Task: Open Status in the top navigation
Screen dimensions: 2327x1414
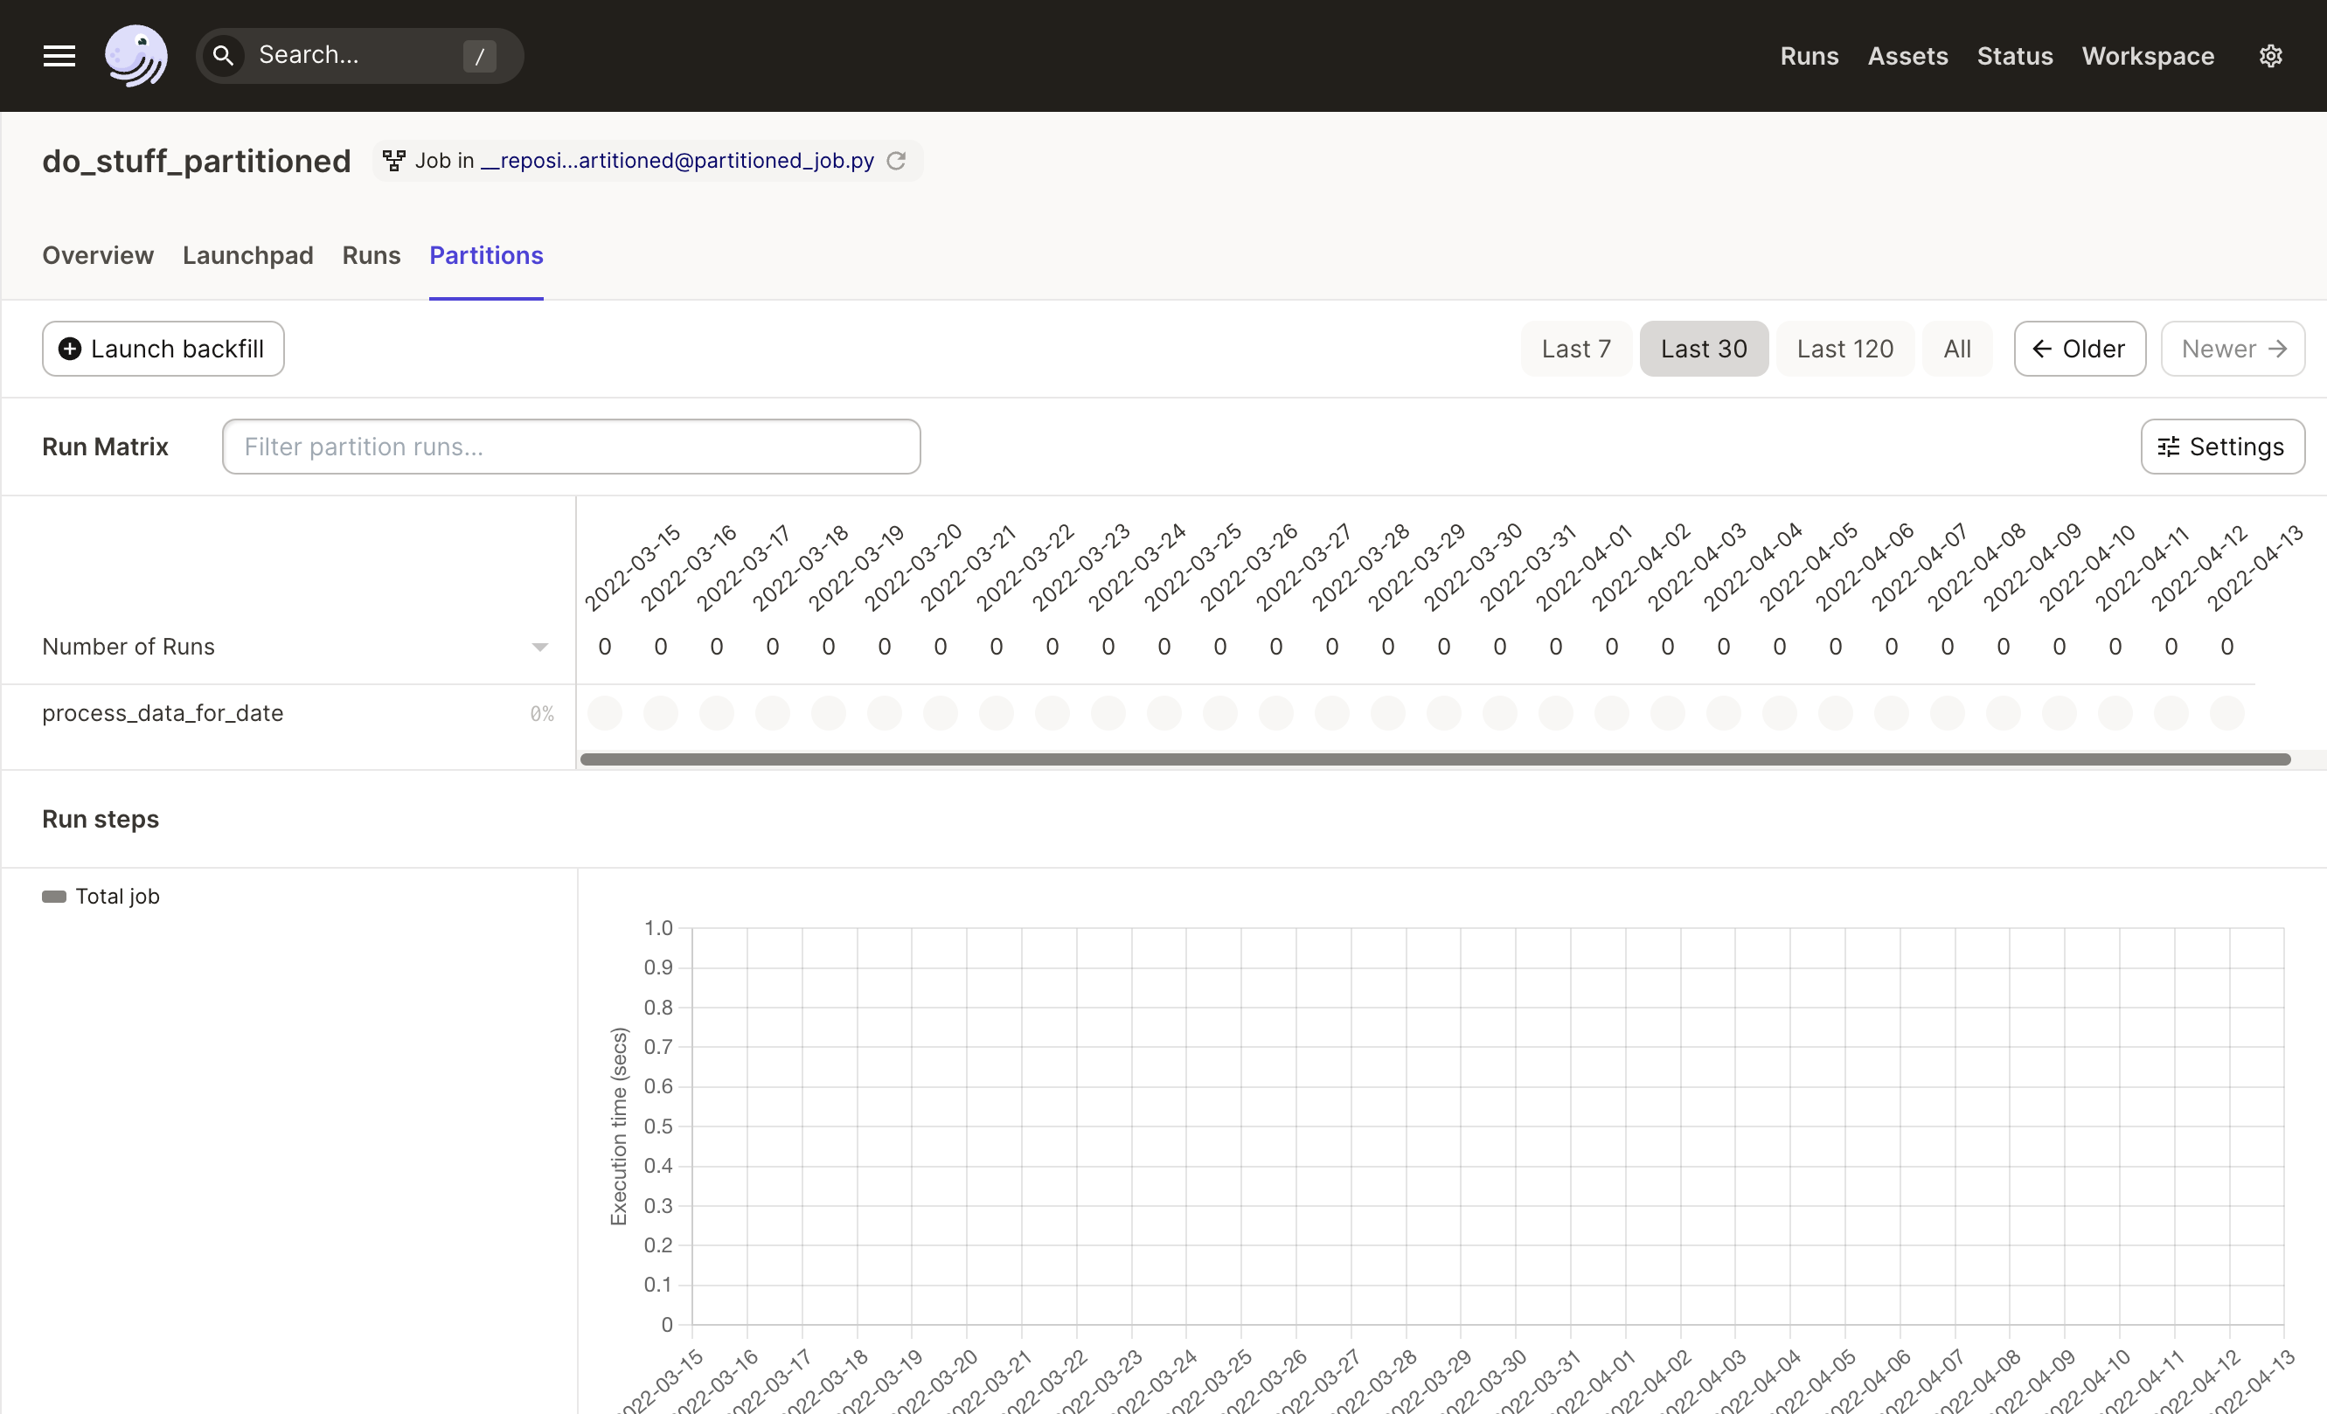Action: tap(2014, 56)
